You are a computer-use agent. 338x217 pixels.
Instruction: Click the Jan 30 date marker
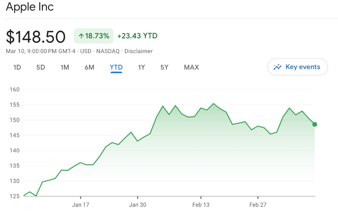point(138,205)
